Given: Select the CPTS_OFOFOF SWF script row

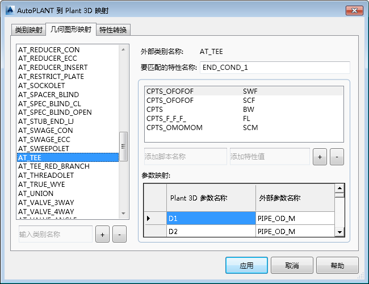Looking at the screenshot, I should coord(244,91).
